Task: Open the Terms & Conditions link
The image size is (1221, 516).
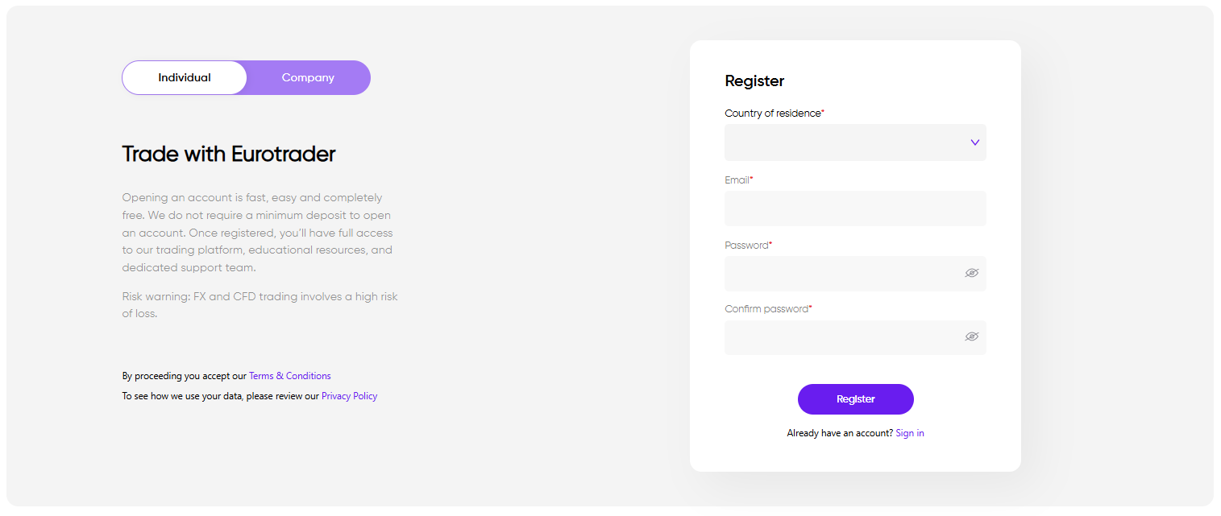Action: point(289,376)
